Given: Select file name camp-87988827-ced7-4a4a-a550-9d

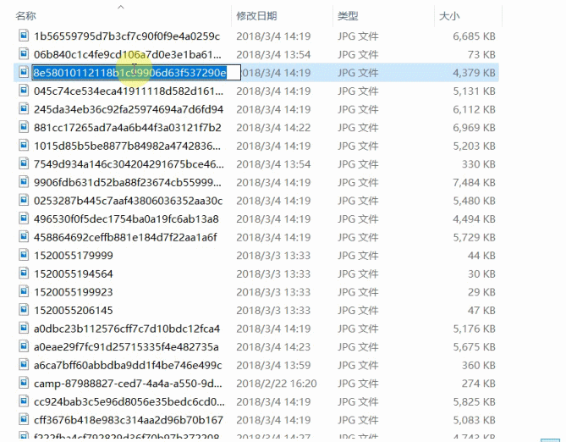Looking at the screenshot, I should 128,384.
